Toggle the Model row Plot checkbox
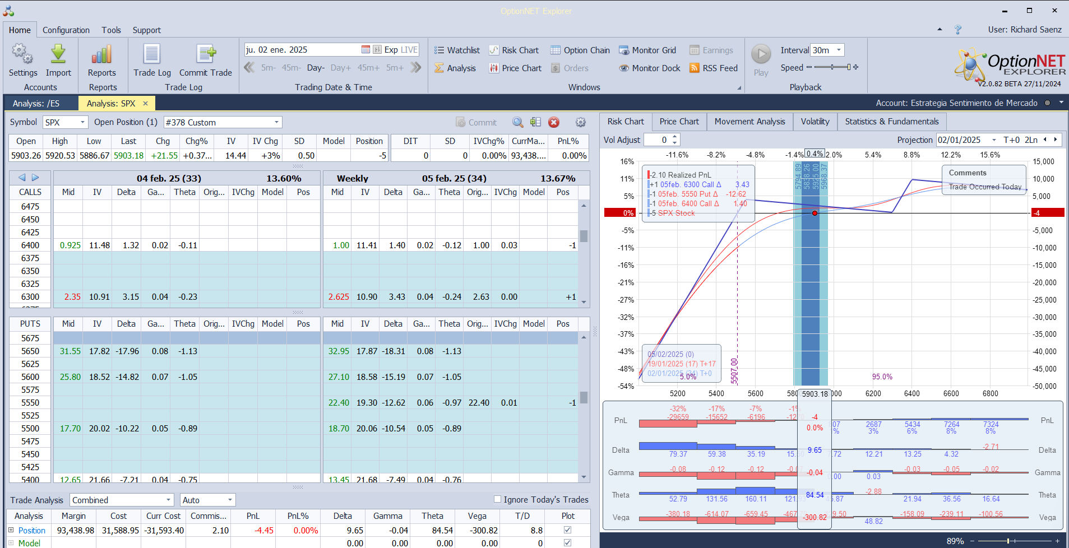1069x548 pixels. pos(567,542)
